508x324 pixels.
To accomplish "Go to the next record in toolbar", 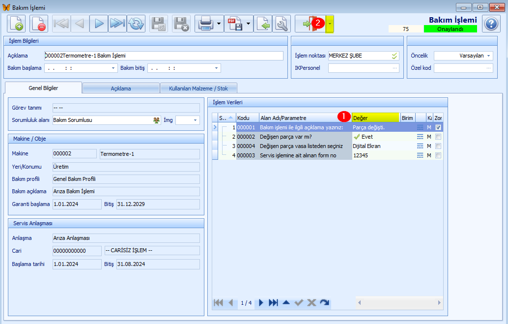I will (99, 24).
